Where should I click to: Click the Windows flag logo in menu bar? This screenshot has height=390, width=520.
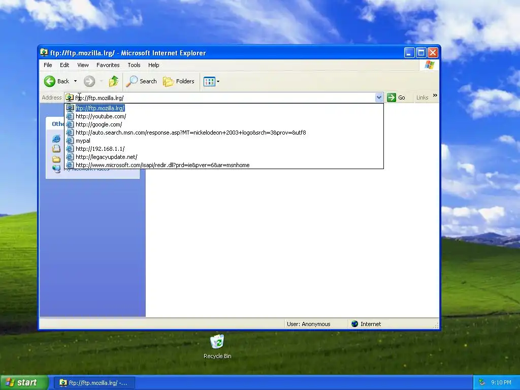[429, 64]
